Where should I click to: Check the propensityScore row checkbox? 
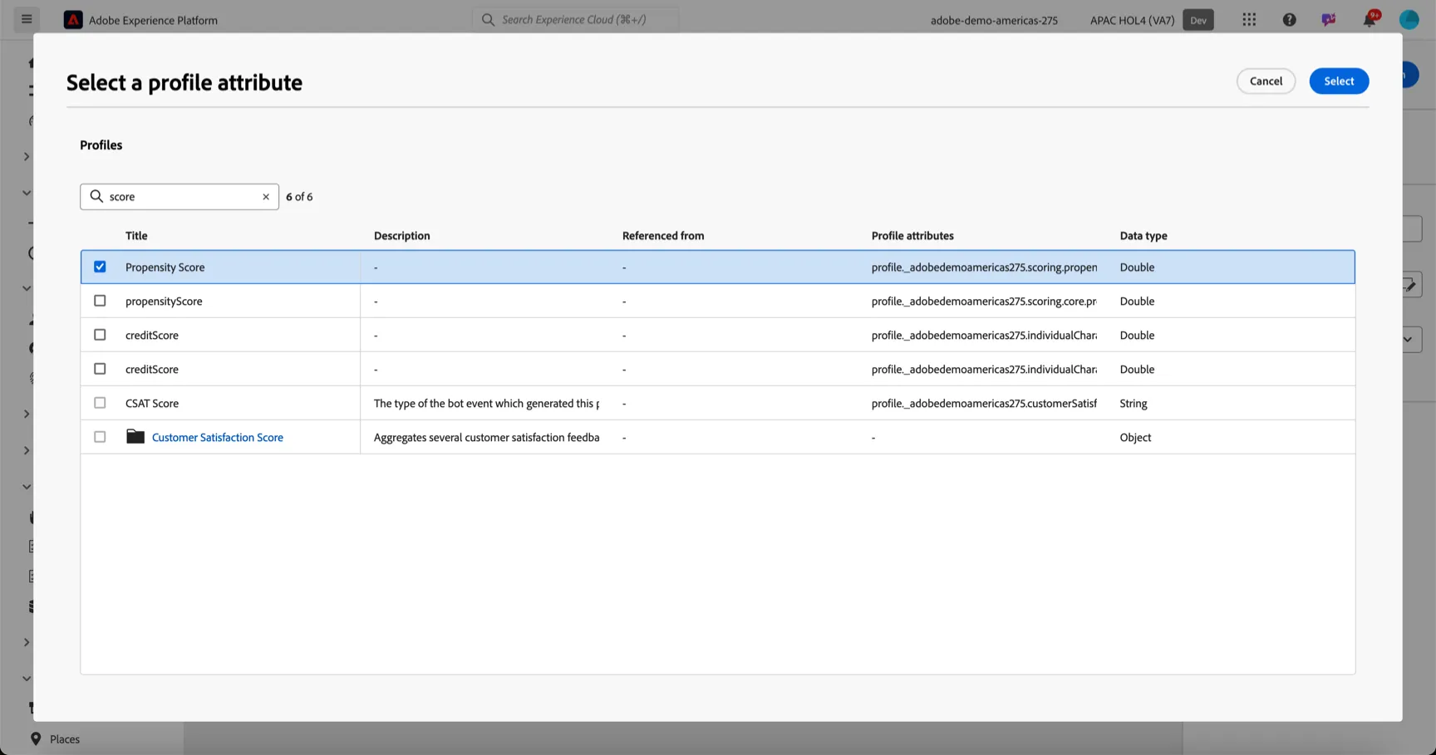[100, 301]
